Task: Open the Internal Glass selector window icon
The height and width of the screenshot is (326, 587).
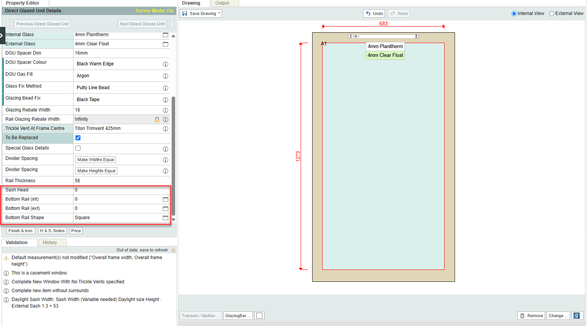Action: [x=166, y=35]
